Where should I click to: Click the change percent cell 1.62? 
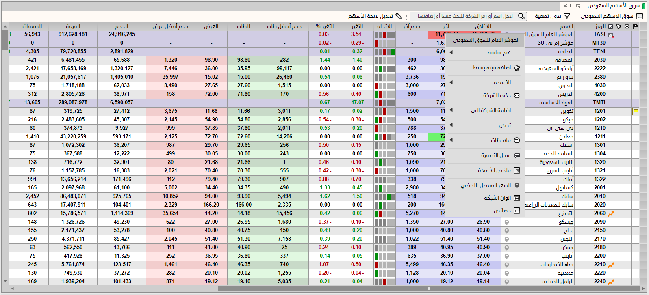[325, 196]
